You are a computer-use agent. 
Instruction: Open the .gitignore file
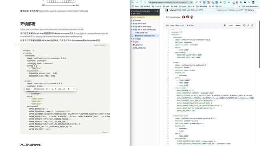click(x=139, y=45)
